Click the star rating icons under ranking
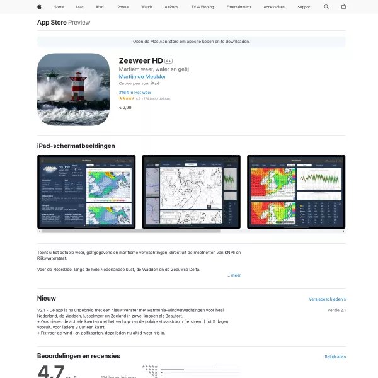The width and height of the screenshot is (378, 378). [127, 98]
